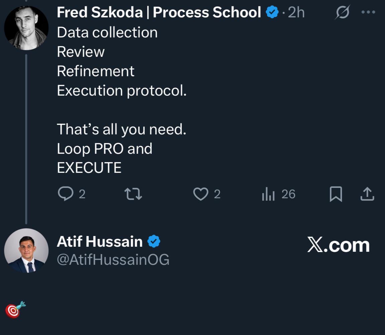The width and height of the screenshot is (385, 335).
Task: Open view analytics bar chart icon
Action: click(268, 194)
